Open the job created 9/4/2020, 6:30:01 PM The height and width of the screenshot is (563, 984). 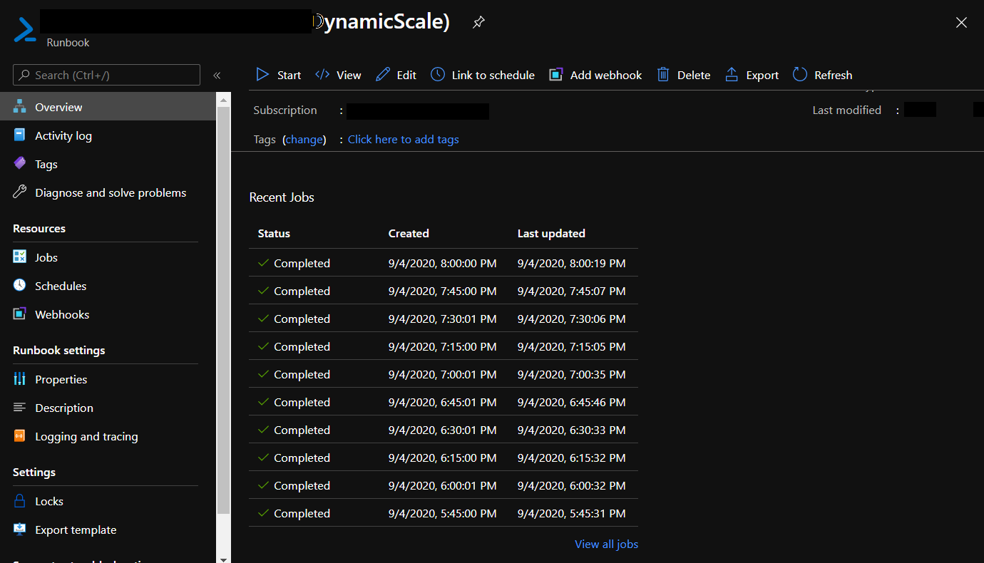[x=444, y=430]
